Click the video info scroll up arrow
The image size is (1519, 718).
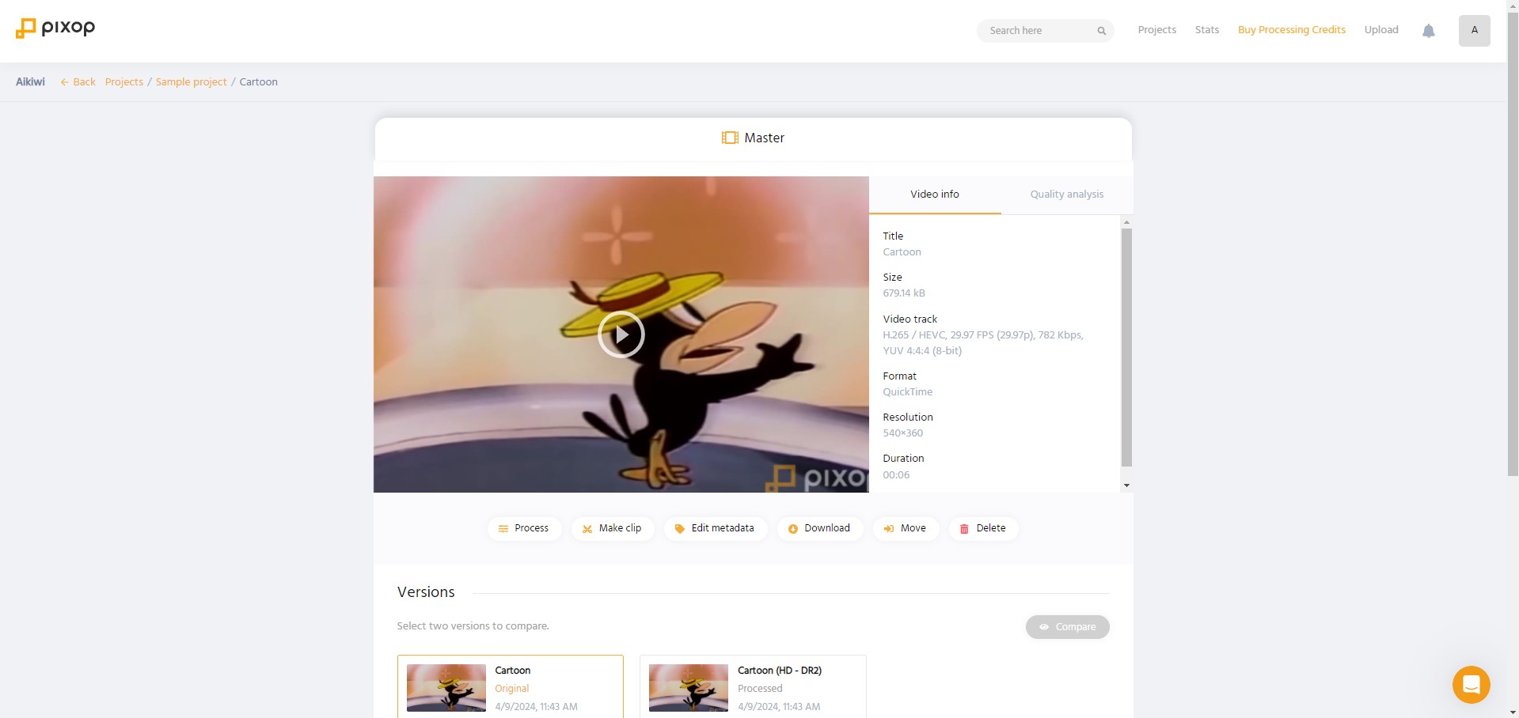[1126, 222]
